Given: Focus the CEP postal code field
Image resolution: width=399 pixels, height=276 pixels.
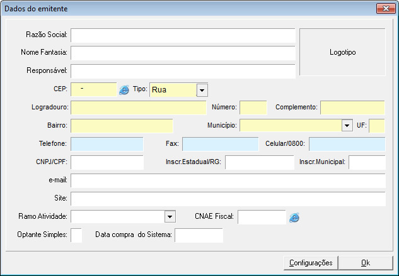Looking at the screenshot, I should click(x=94, y=90).
